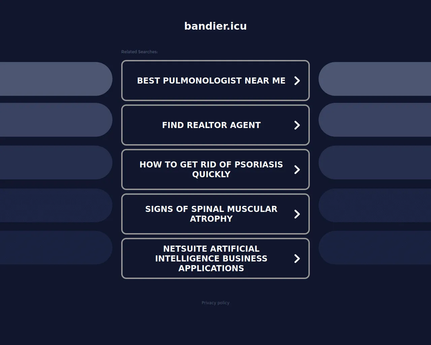This screenshot has width=431, height=345.
Task: Hit the chevron on the NetSuite search box
Action: coord(297,258)
